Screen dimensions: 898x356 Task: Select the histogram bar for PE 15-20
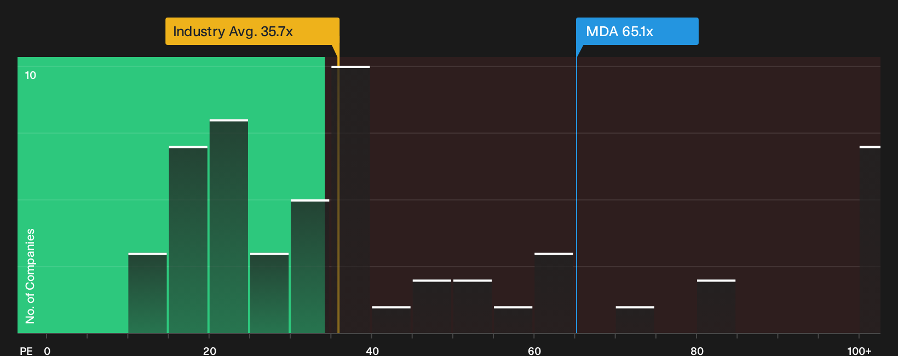188,239
